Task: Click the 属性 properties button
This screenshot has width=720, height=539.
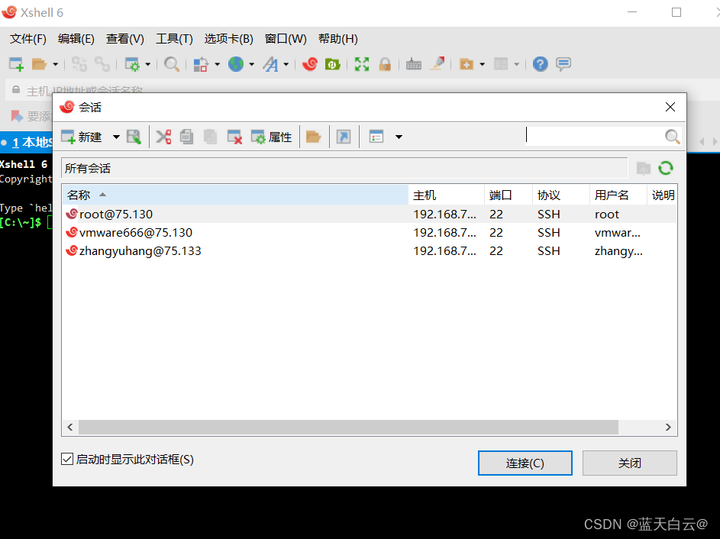Action: tap(271, 137)
